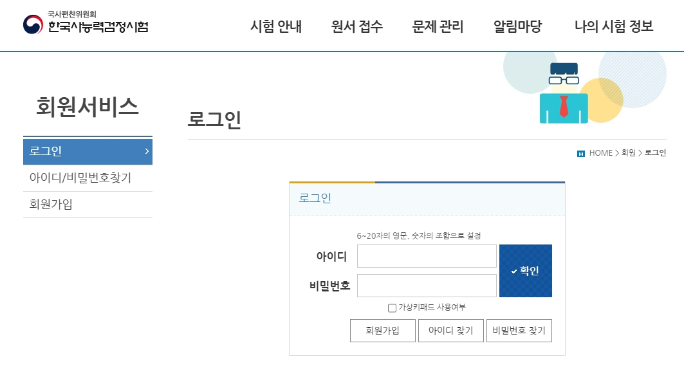The image size is (684, 368).
Task: Click the 회원서비스 sidebar heading
Action: 88,107
